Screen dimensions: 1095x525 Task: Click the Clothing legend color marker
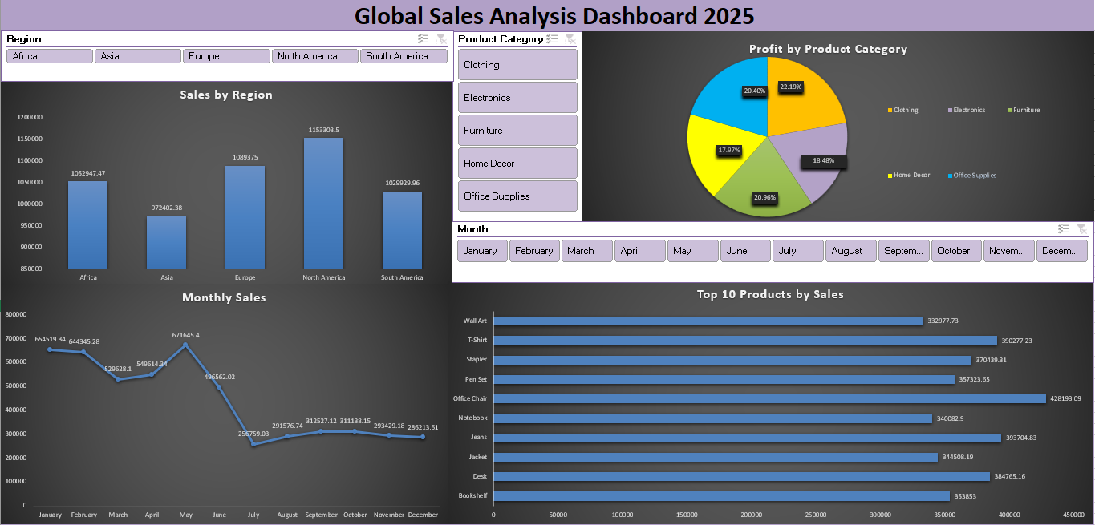pyautogui.click(x=890, y=111)
